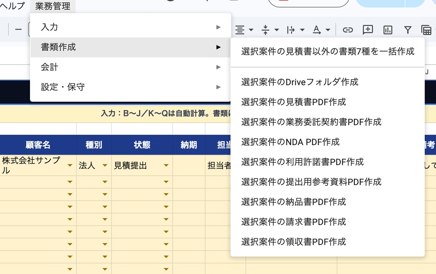
Task: Click 選択案件のNDA PDF作成
Action: coord(328,142)
